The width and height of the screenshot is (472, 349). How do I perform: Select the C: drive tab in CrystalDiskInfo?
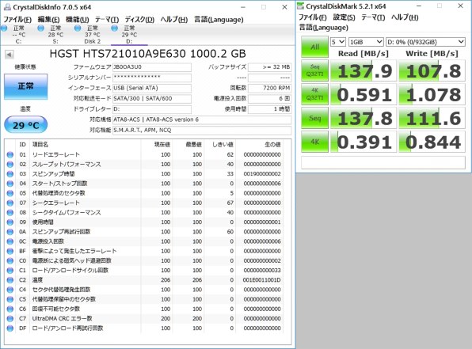tap(18, 35)
